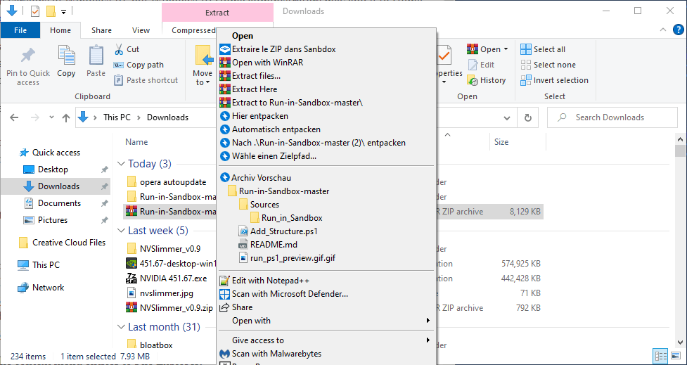687x365 pixels.
Task: Open the ribbon Open button dropdown arrow
Action: tap(506, 49)
